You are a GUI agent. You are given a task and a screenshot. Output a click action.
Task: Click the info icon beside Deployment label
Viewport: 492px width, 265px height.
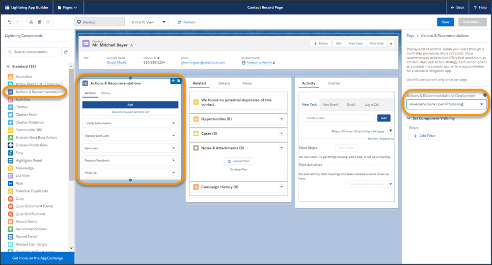pos(485,95)
